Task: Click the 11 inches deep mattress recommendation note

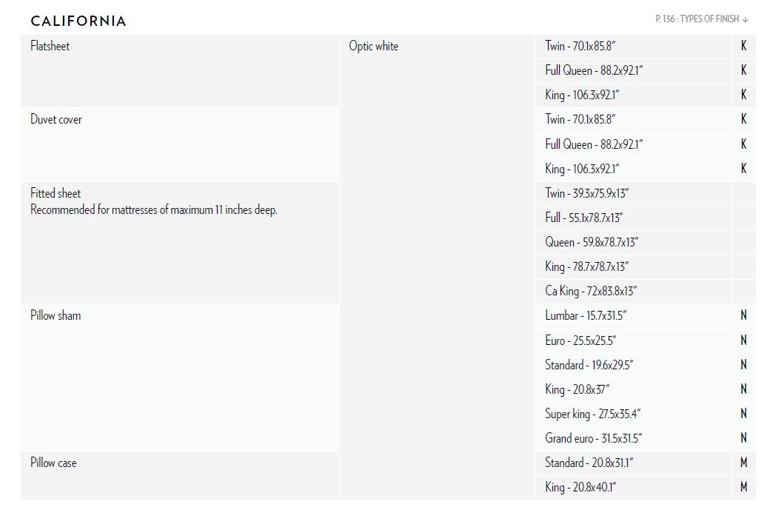Action: (154, 209)
